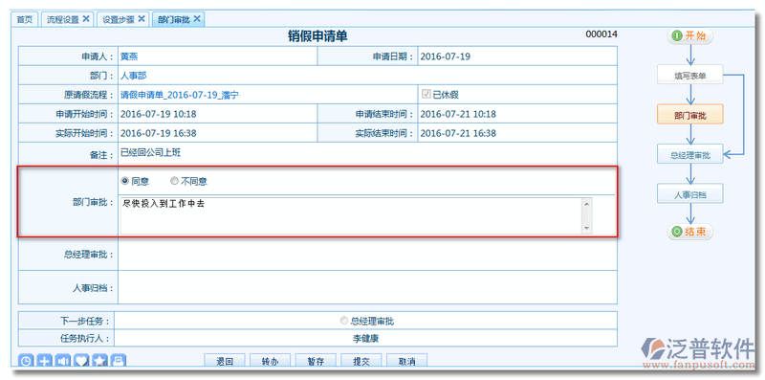This screenshot has width=765, height=380.
Task: Toggle the 已休假 checkbox
Action: point(426,94)
